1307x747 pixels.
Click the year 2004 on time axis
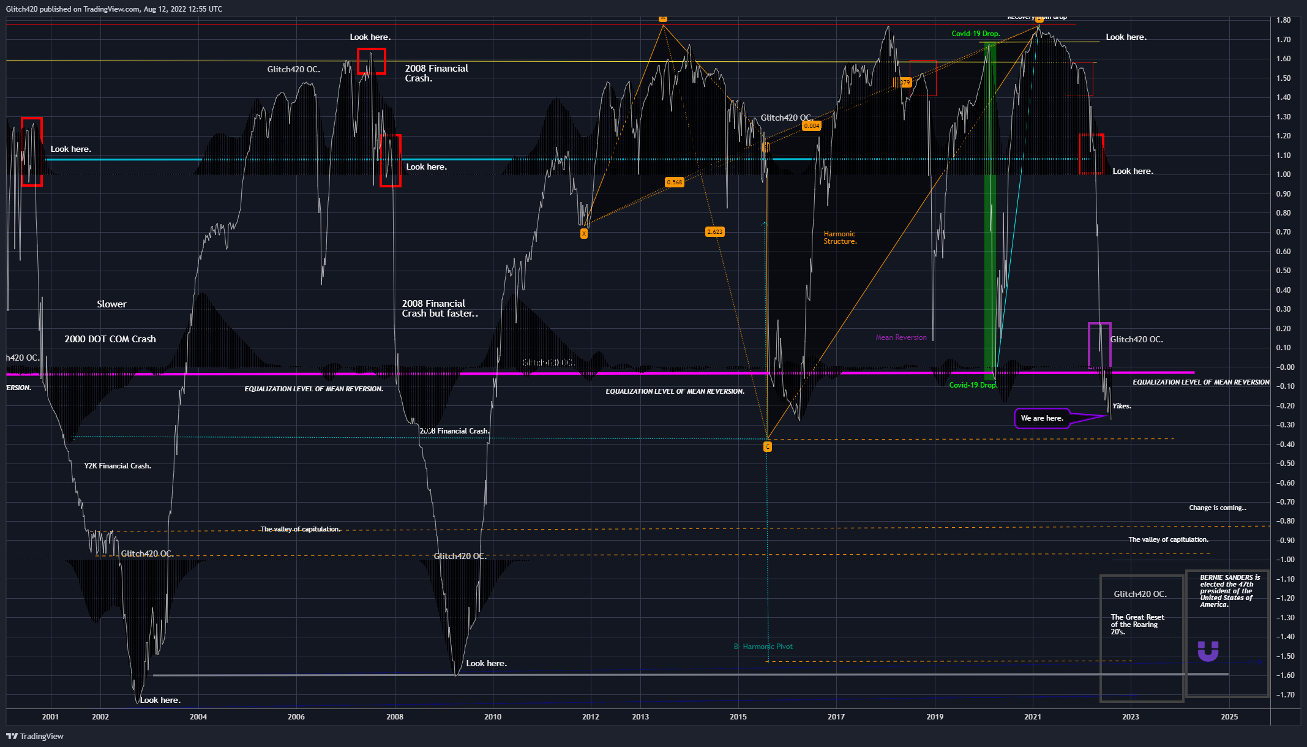[198, 717]
